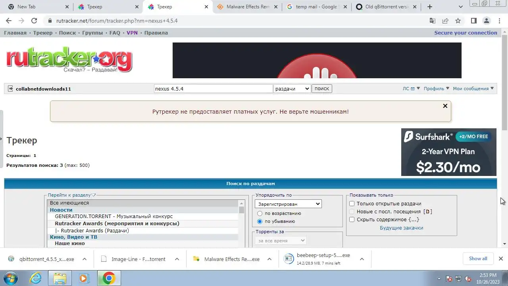Click the muted volume tray icon
Image resolution: width=508 pixels, height=286 pixels.
pyautogui.click(x=468, y=278)
